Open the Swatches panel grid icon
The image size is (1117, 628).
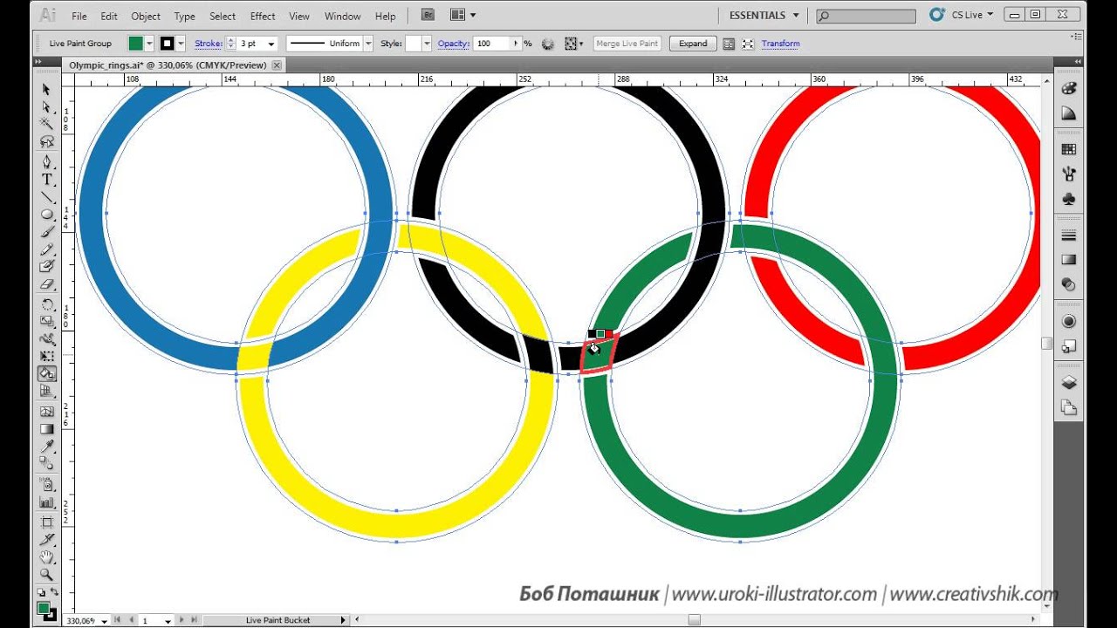pos(1068,150)
